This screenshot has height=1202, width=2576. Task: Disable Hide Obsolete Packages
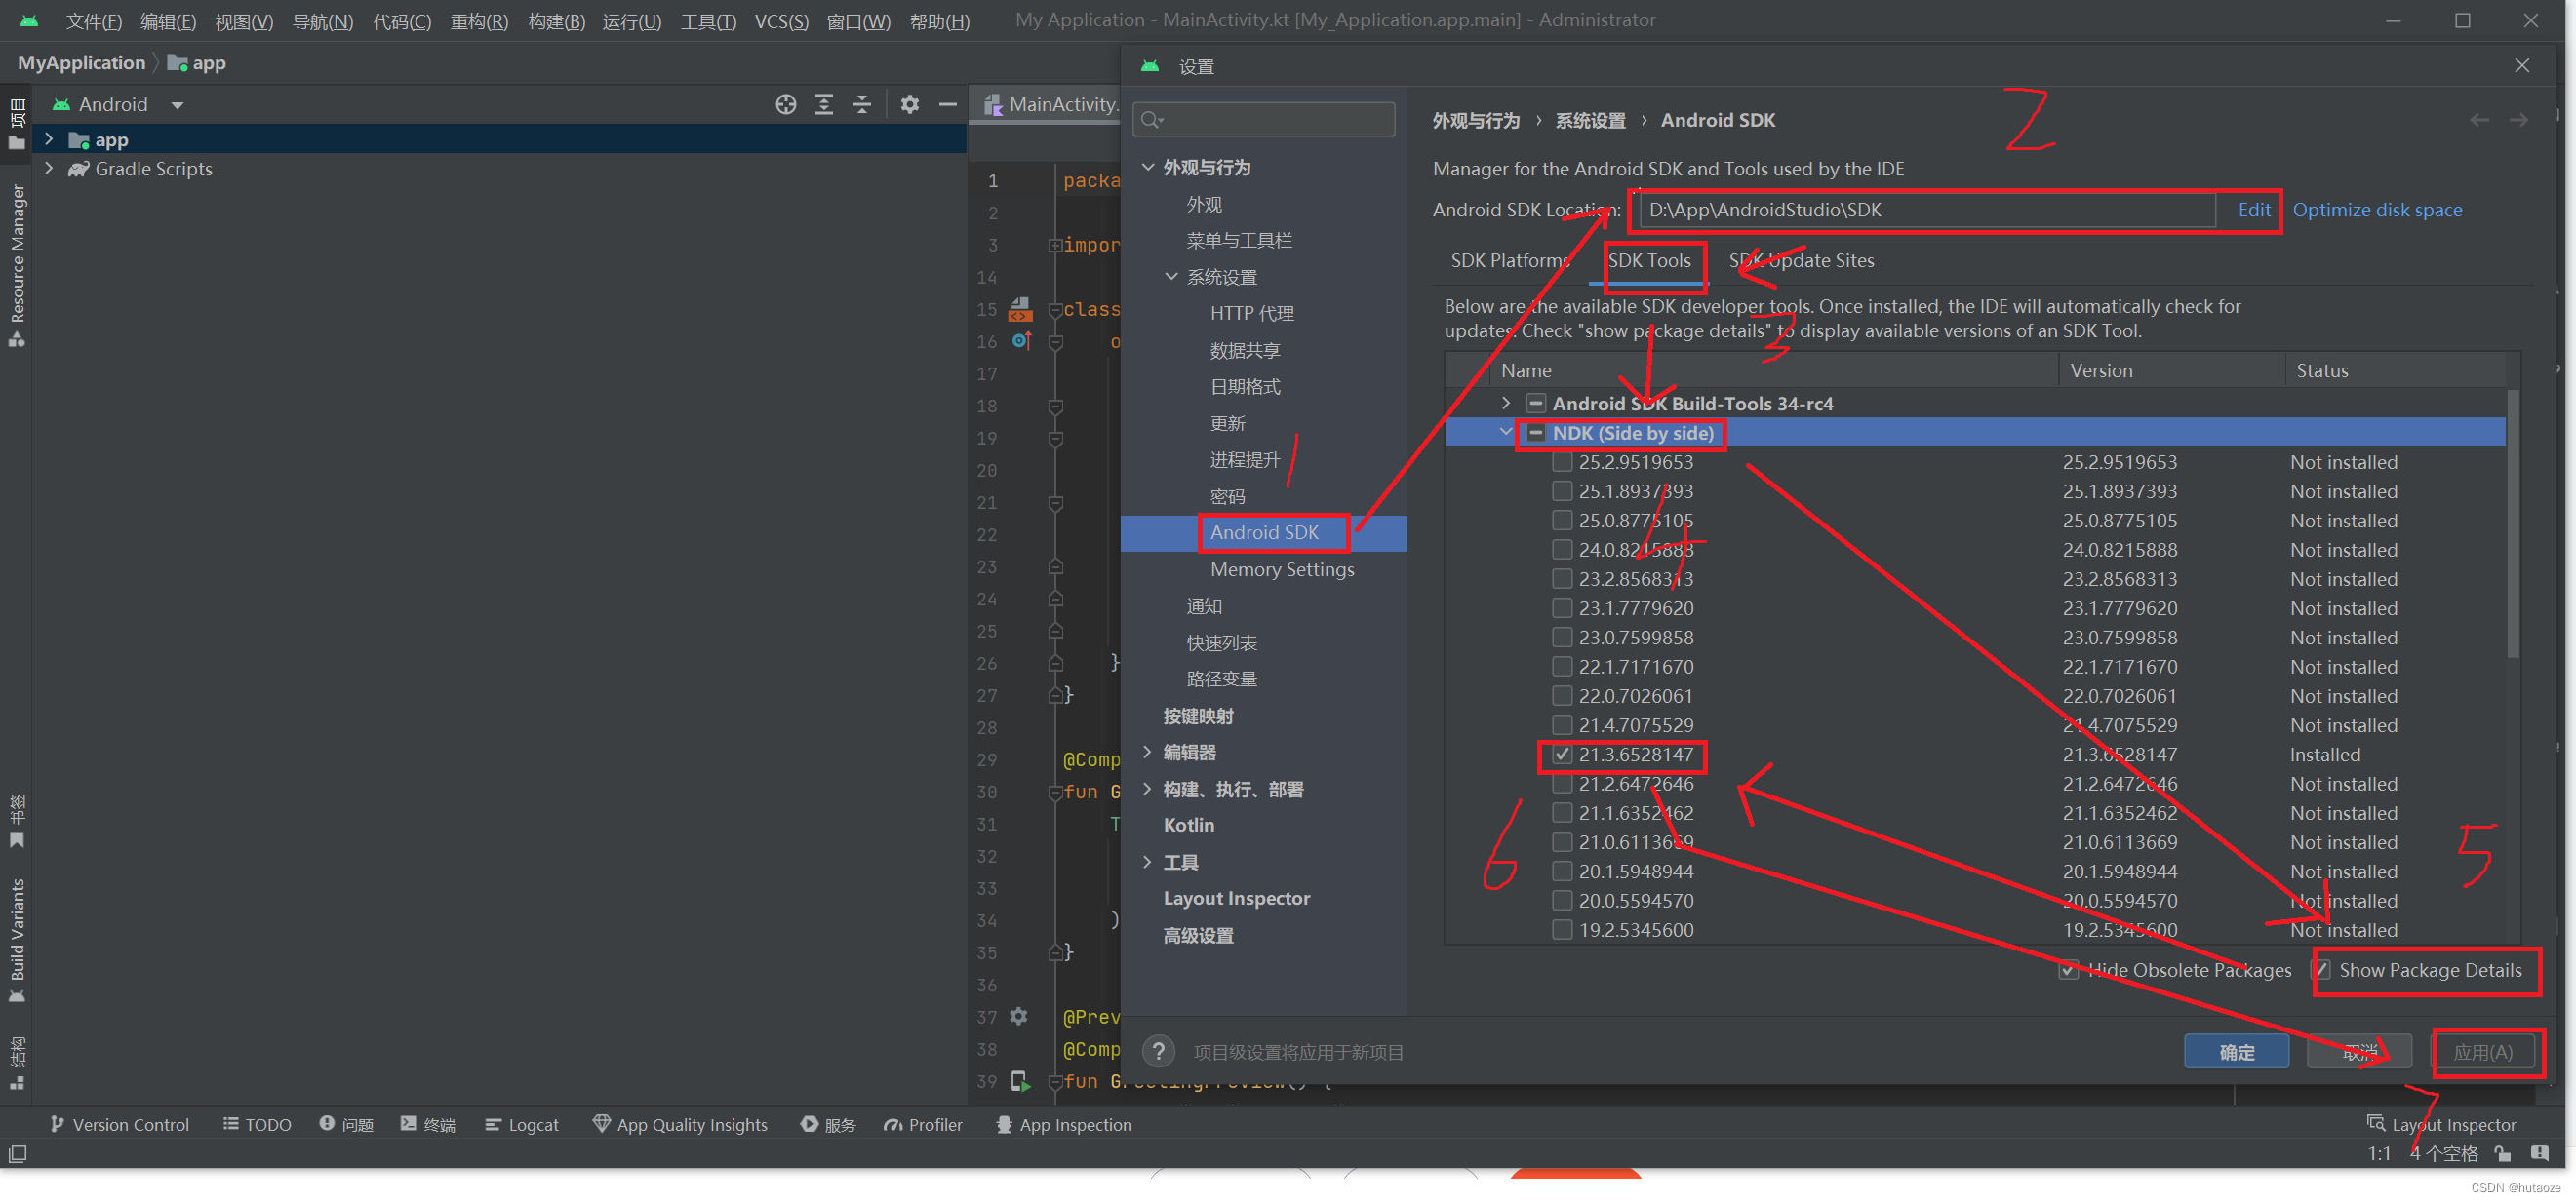pyautogui.click(x=2068, y=969)
